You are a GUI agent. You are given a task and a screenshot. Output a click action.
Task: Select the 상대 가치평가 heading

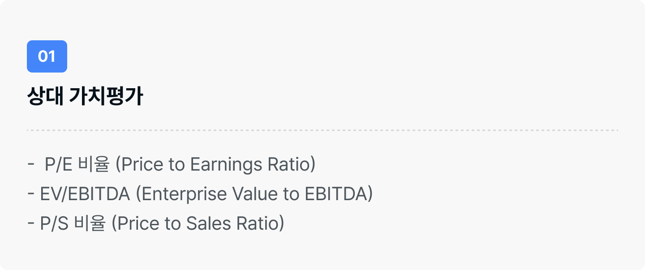pyautogui.click(x=85, y=97)
